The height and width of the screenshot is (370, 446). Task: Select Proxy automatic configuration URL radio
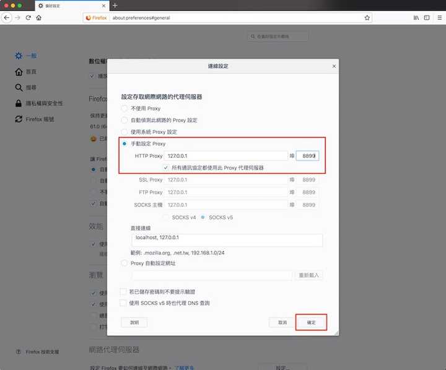[125, 263]
